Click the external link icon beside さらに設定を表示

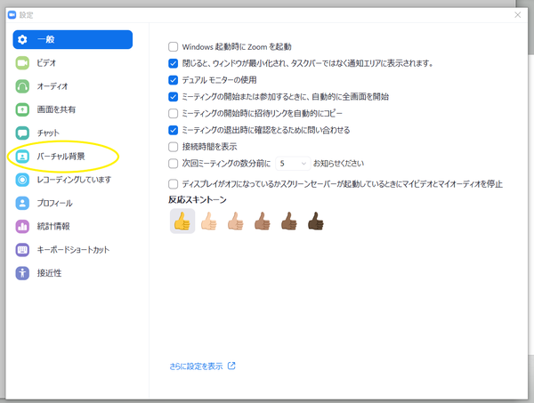[x=231, y=366]
